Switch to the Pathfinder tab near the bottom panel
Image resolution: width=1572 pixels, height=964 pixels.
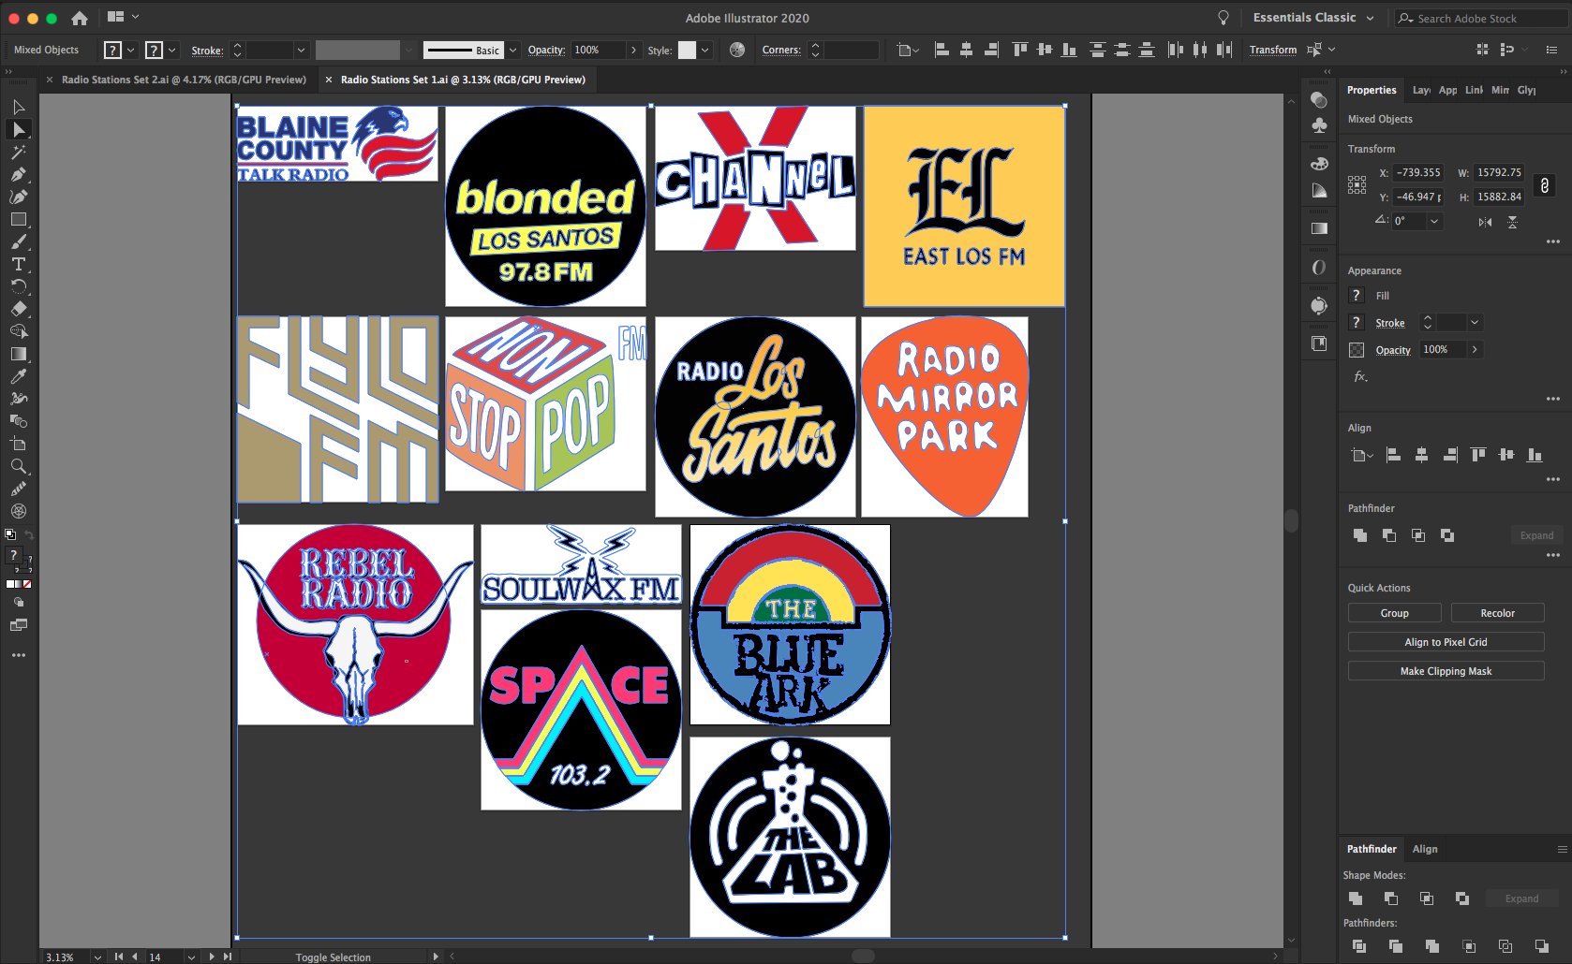(x=1371, y=849)
